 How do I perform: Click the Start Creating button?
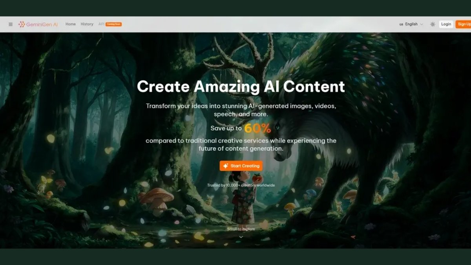[241, 166]
